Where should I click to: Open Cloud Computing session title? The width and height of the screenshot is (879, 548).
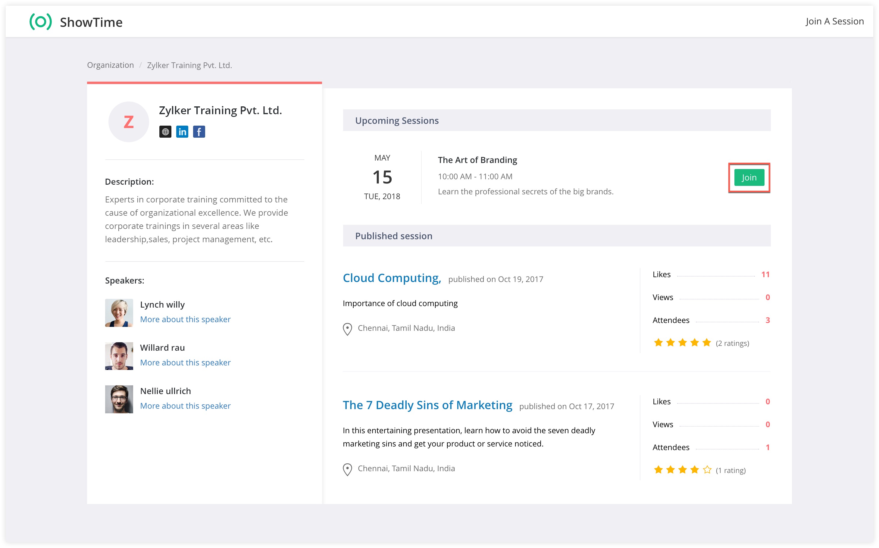392,278
